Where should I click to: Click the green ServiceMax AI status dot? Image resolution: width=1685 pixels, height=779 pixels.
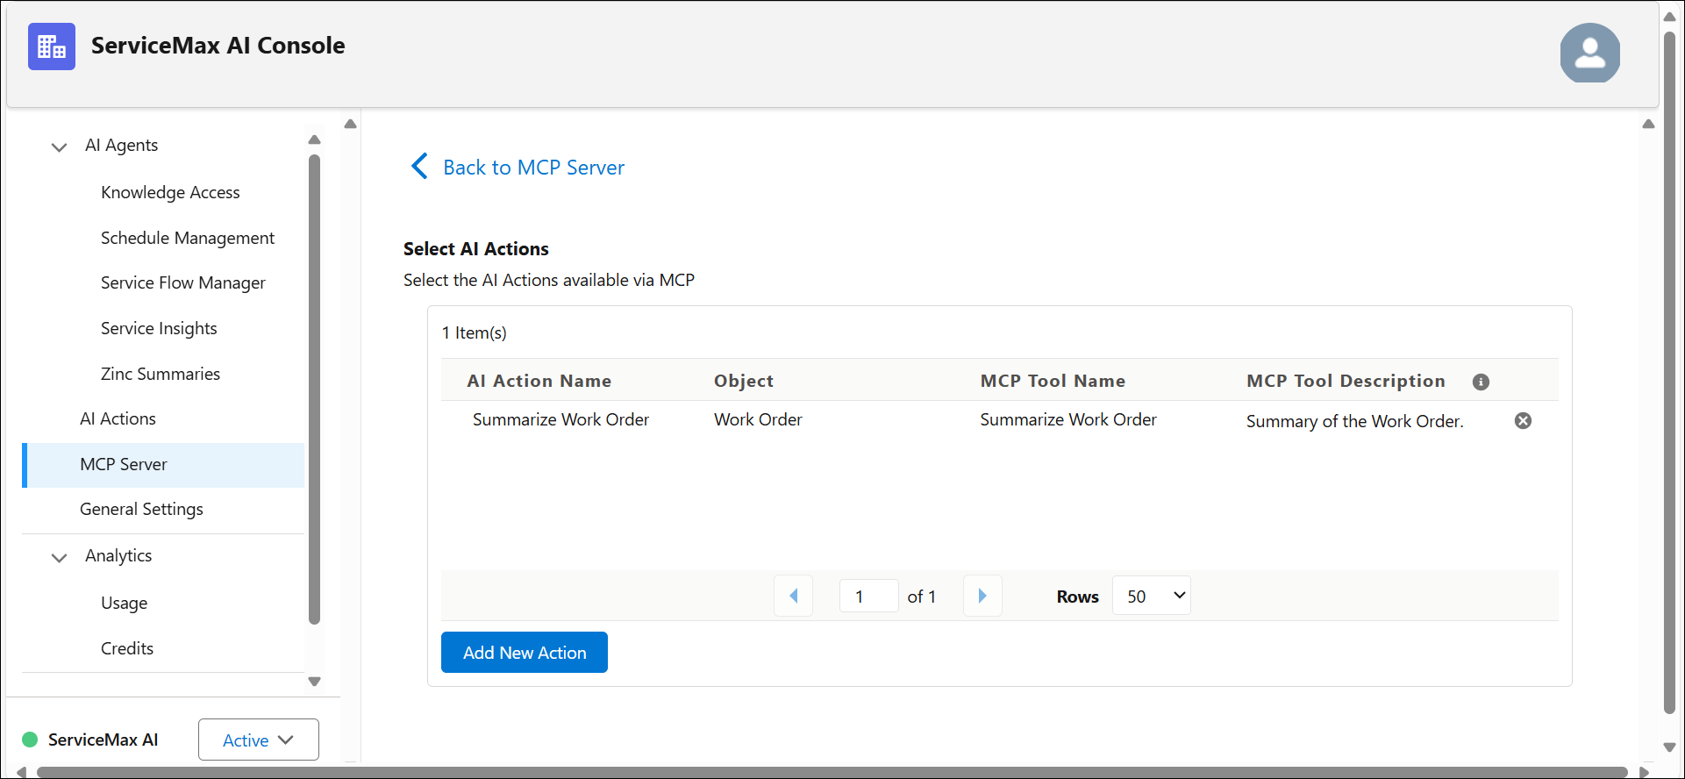point(30,740)
